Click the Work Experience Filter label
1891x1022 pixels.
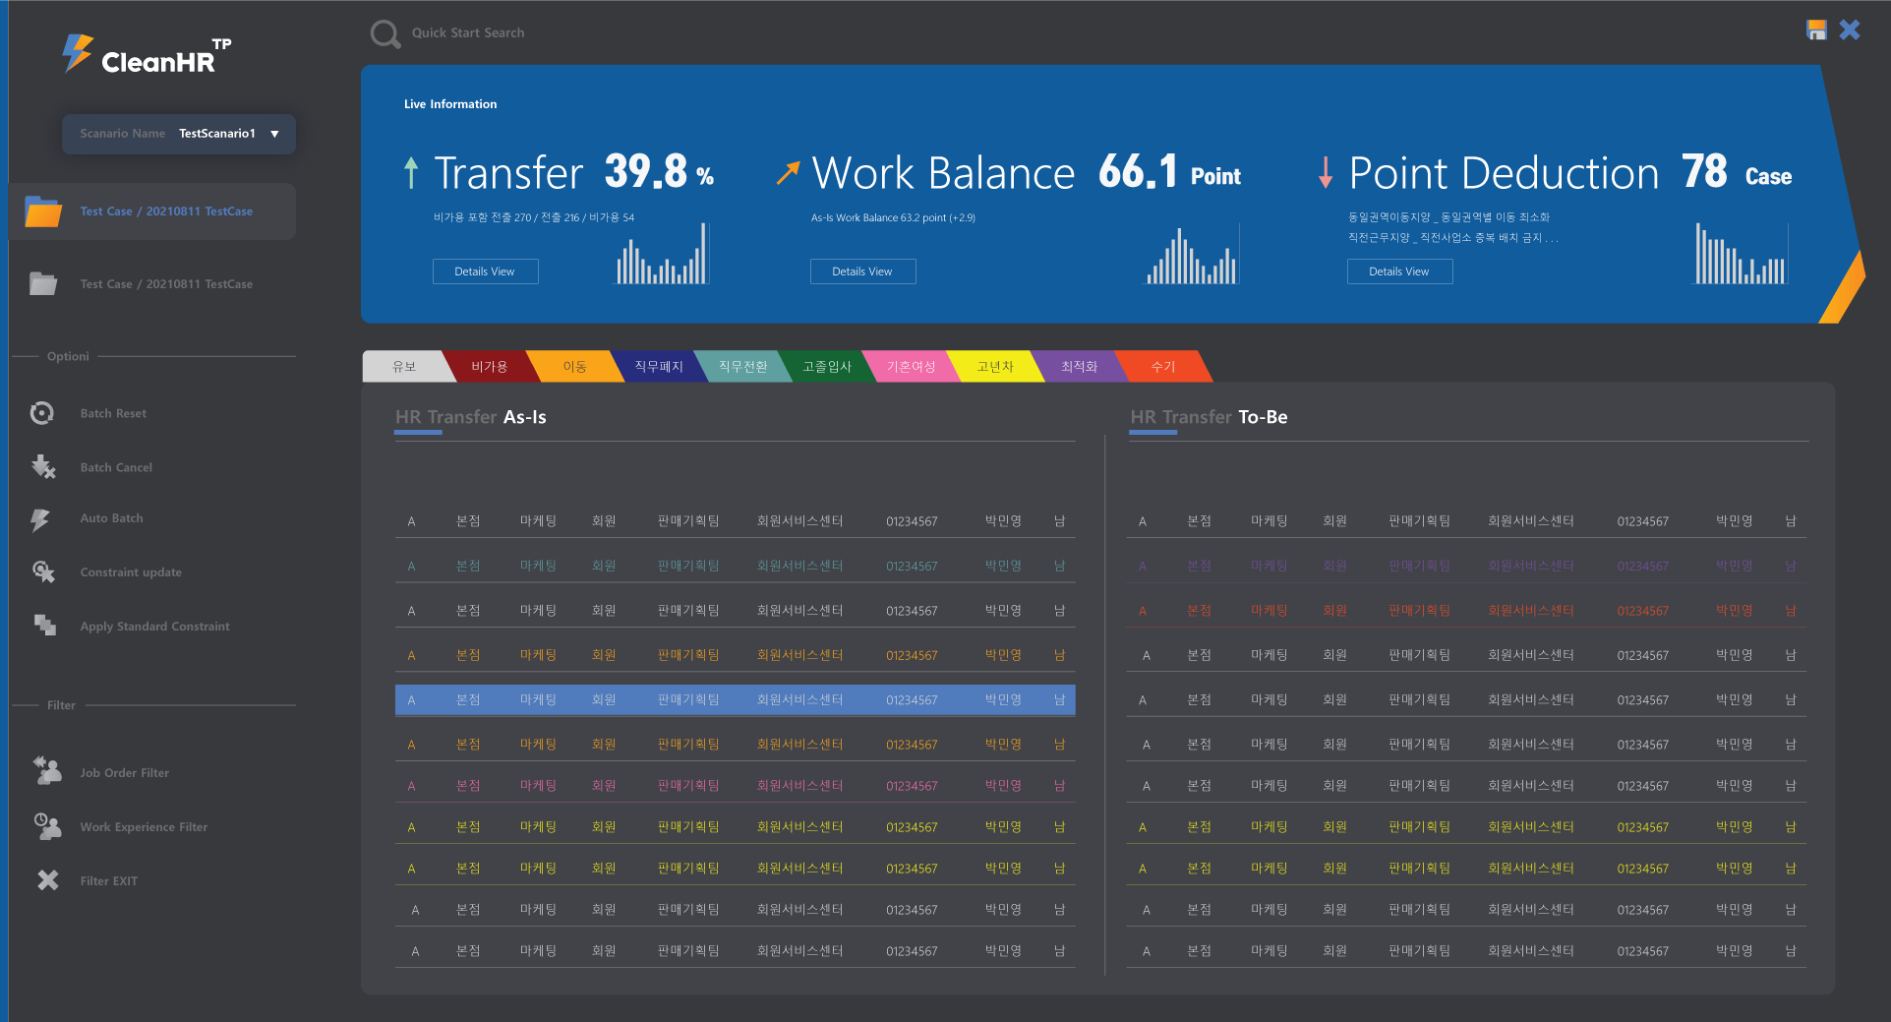144,827
